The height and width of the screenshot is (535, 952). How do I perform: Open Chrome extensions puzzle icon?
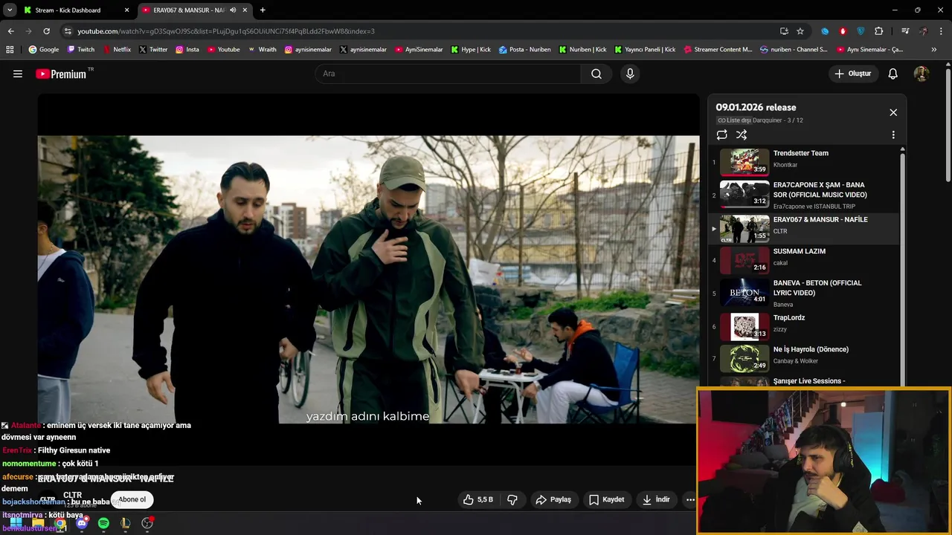879,31
